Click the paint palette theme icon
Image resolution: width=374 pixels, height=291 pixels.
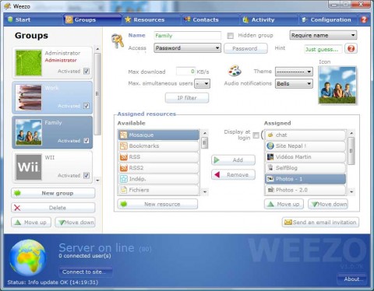point(235,71)
